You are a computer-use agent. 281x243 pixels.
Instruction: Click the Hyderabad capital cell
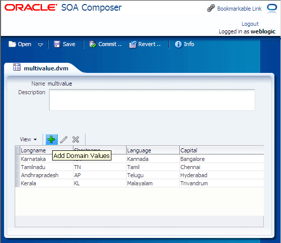222,175
